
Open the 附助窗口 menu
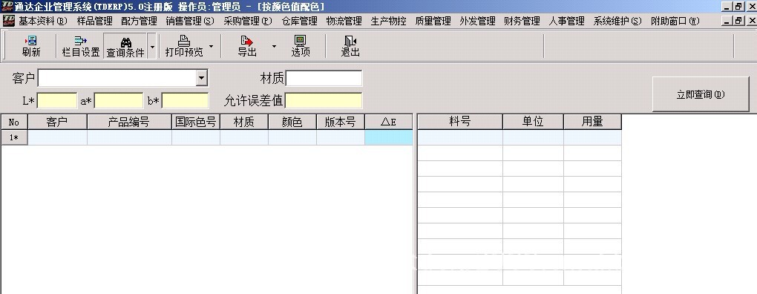point(675,22)
